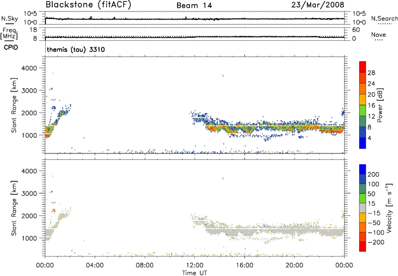Viewport: 398px width, 276px height.
Task: Click the 4000 tick in the velocity panel
Action: point(29,171)
